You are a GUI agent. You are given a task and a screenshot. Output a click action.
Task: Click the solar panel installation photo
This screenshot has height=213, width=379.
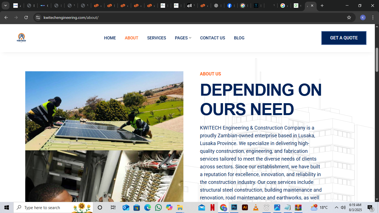click(x=104, y=111)
